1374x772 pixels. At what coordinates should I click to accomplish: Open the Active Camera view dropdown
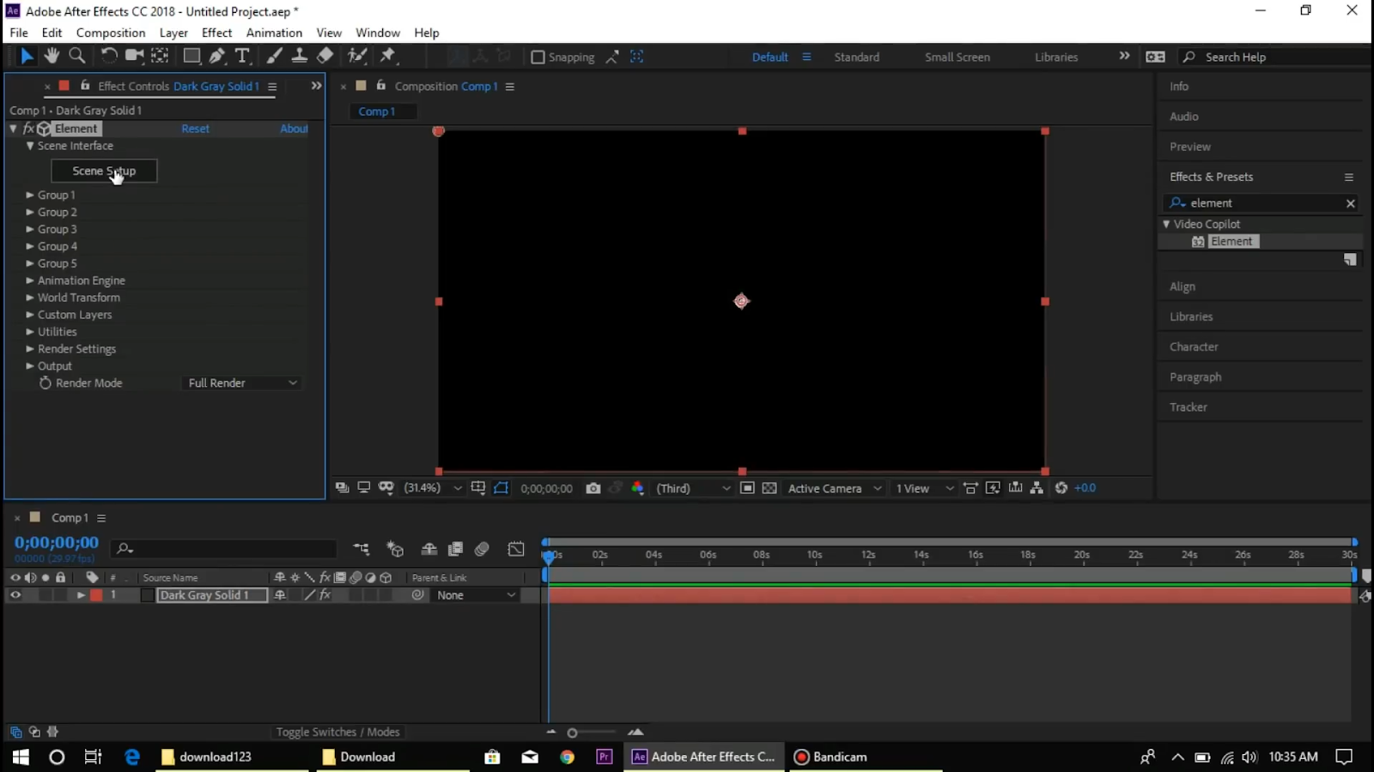tap(834, 488)
